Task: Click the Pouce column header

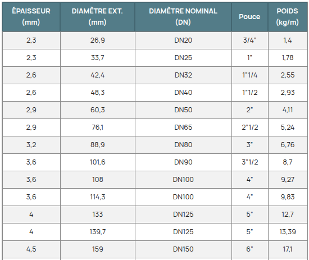Action: click(x=249, y=17)
